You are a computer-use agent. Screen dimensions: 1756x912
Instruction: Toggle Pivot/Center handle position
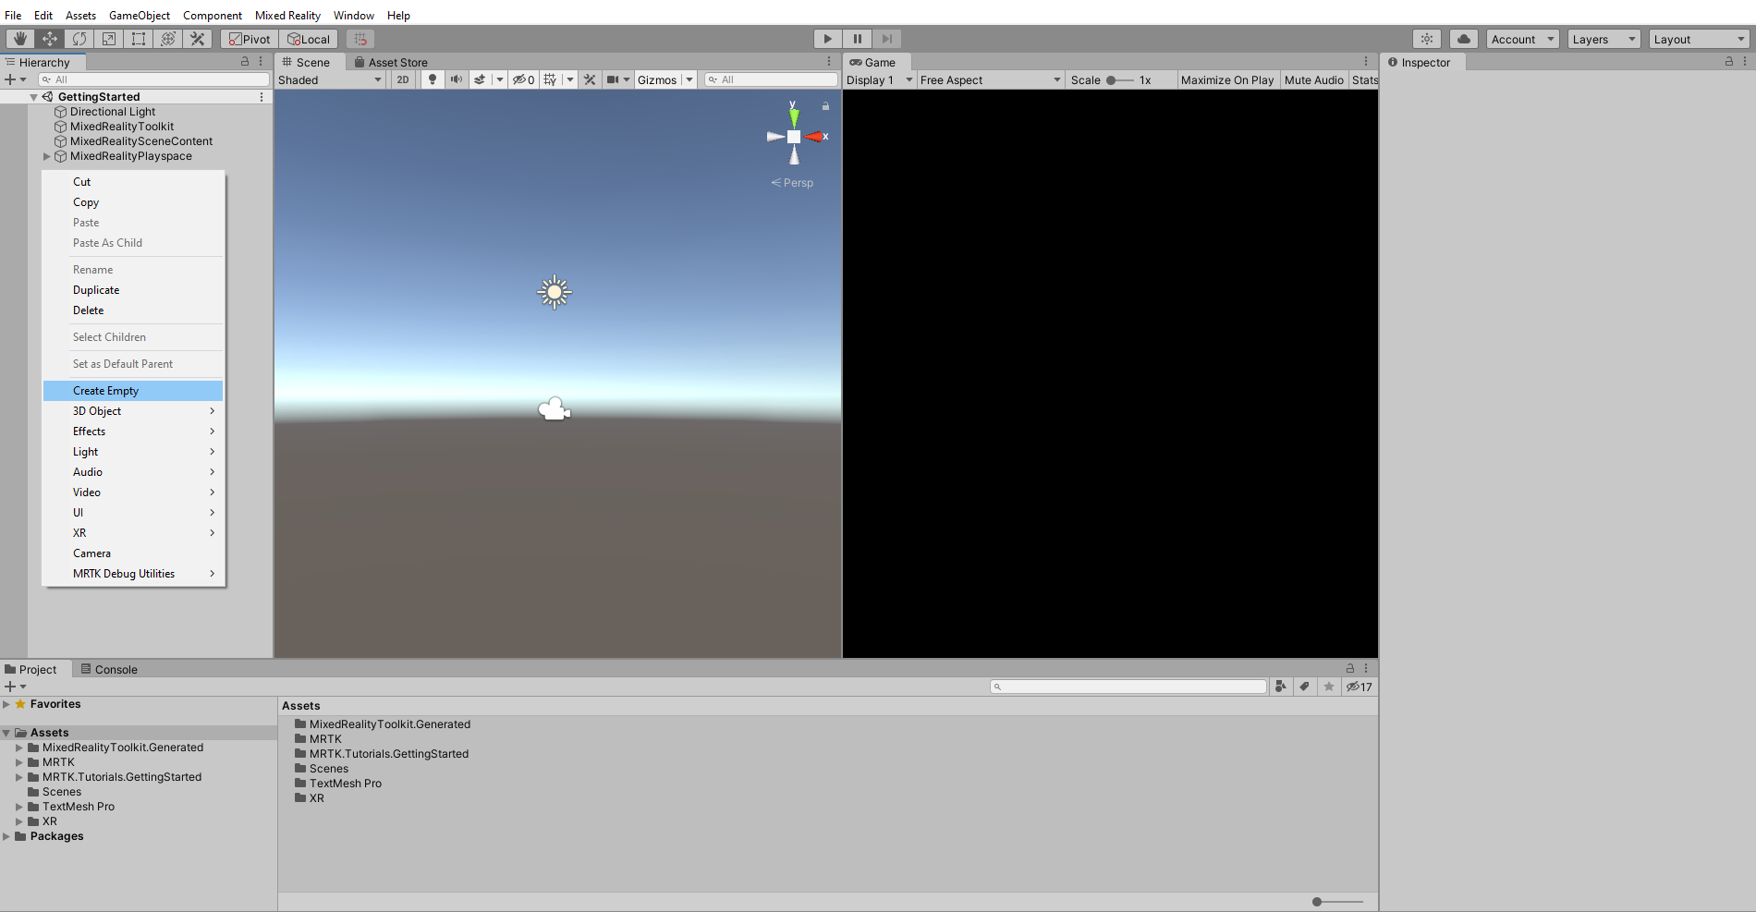point(250,39)
